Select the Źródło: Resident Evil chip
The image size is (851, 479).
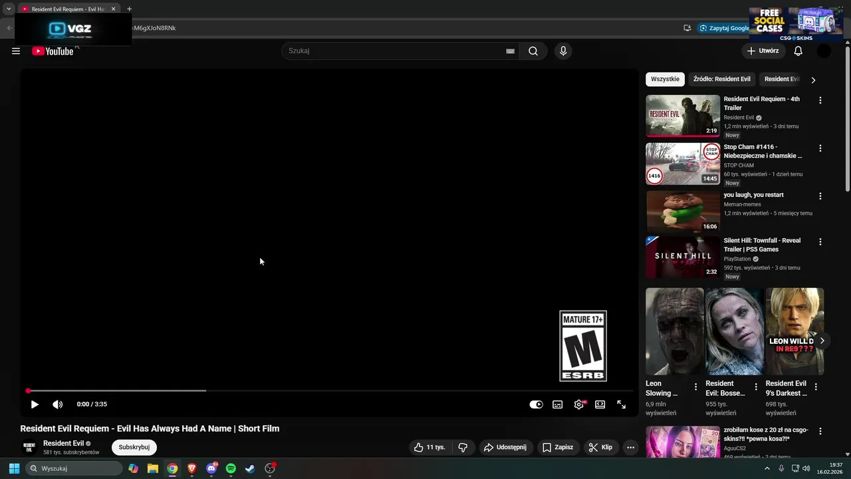tap(722, 79)
